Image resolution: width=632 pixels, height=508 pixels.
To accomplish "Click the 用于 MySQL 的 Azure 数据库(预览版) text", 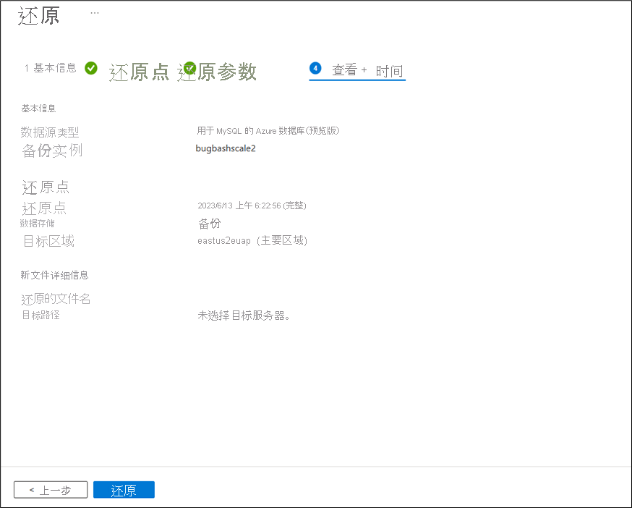I will pos(268,131).
